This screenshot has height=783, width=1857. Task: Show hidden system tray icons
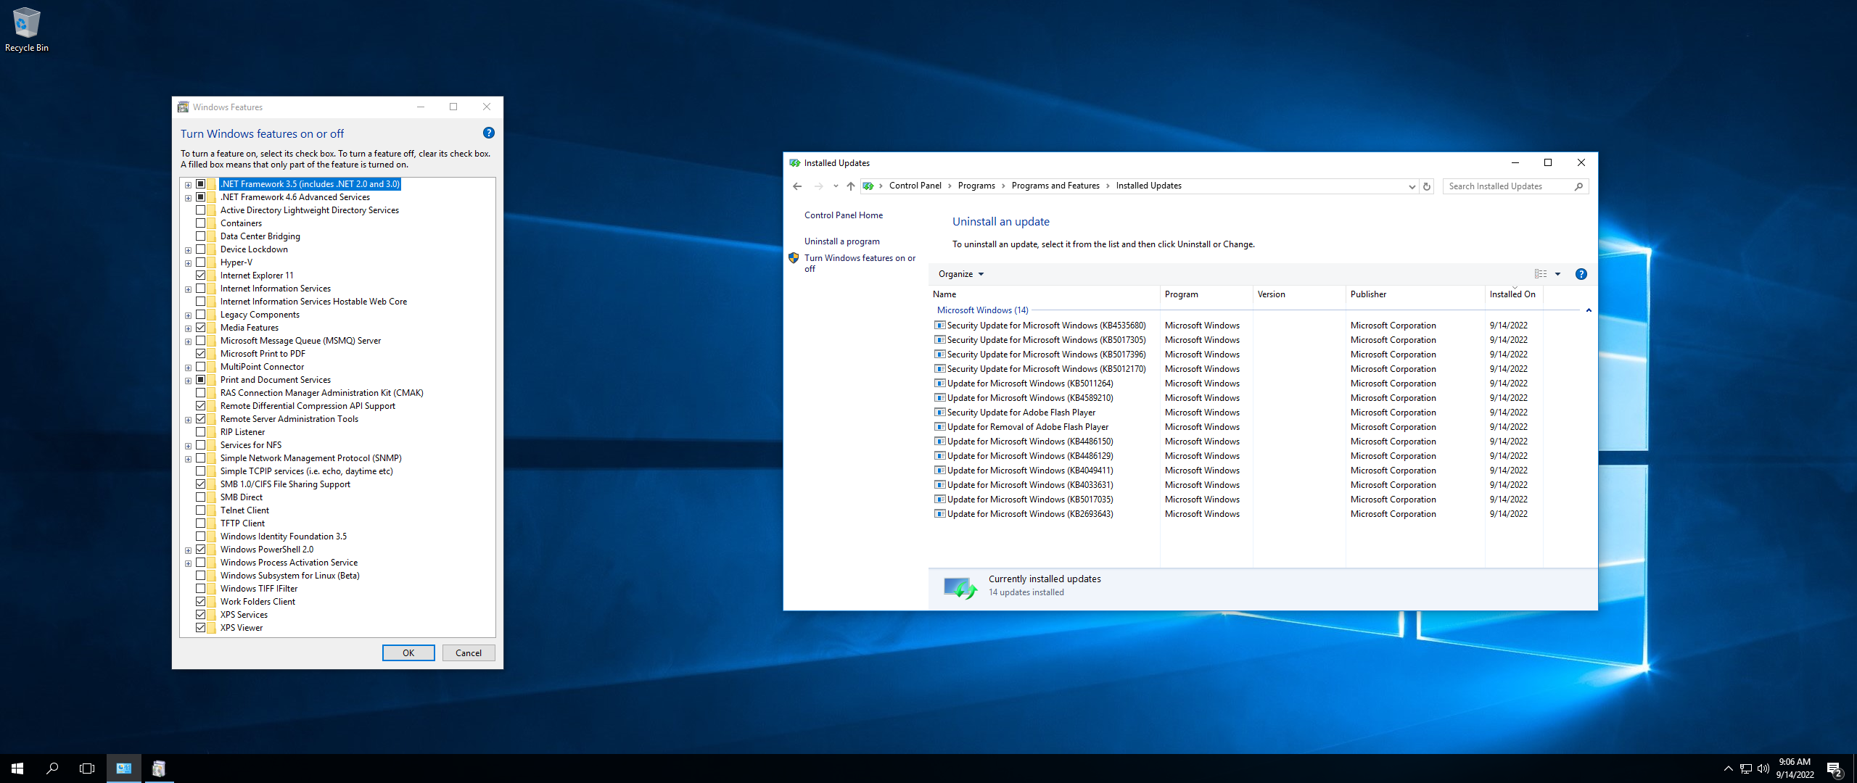click(x=1728, y=768)
